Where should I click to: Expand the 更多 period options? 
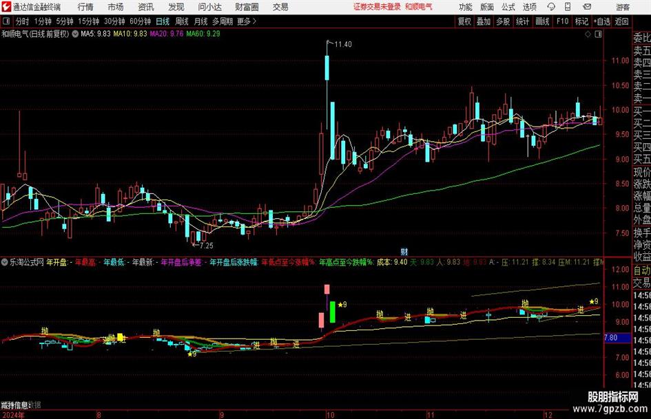pos(247,21)
